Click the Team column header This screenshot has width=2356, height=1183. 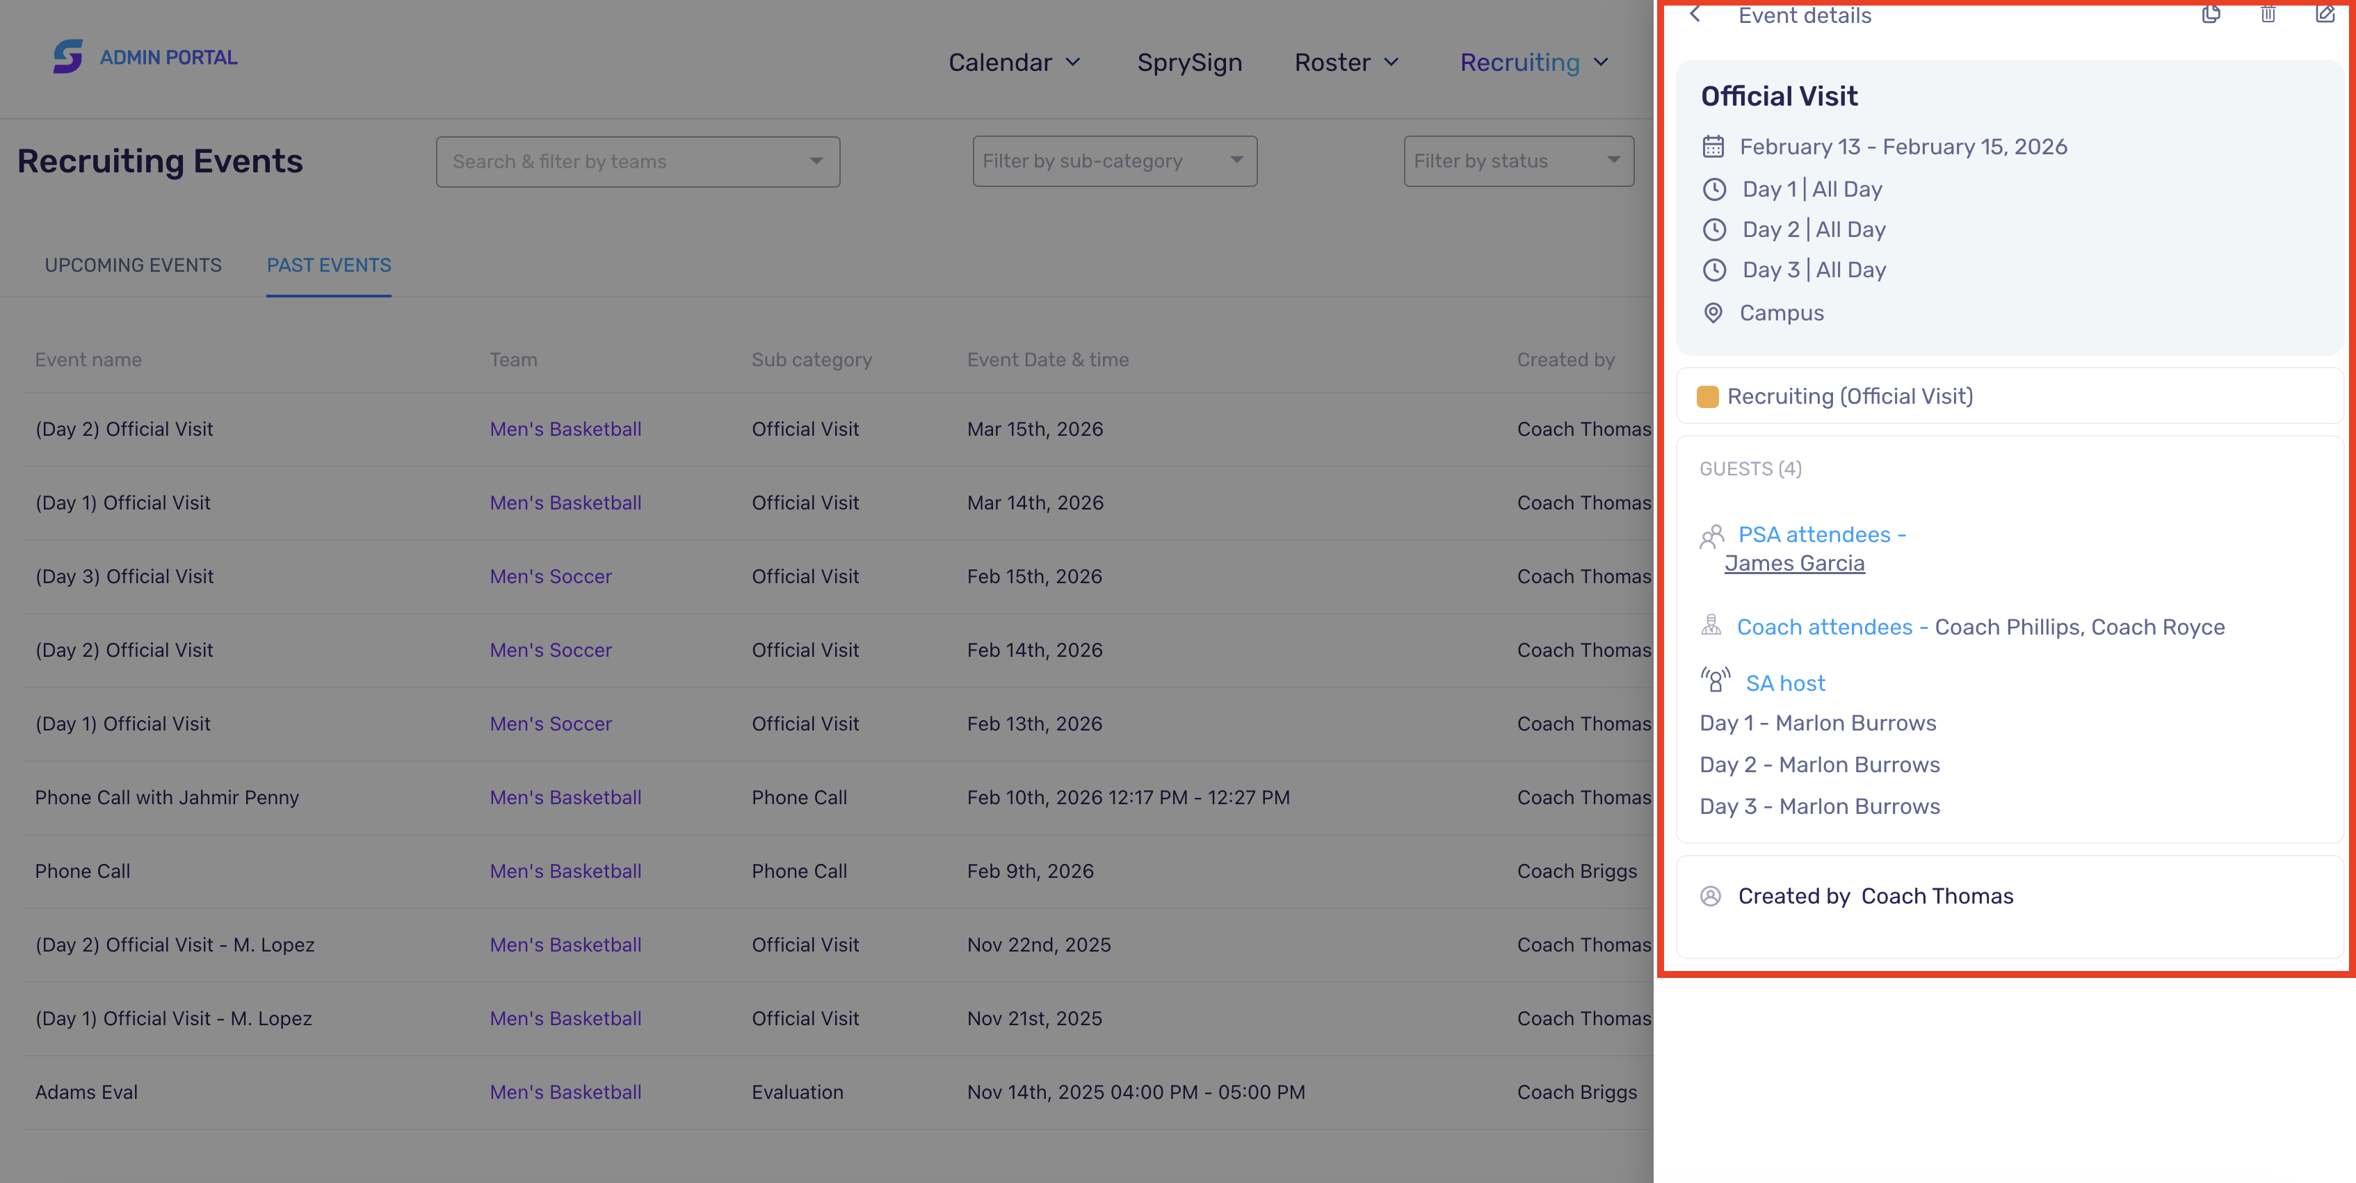click(x=513, y=359)
